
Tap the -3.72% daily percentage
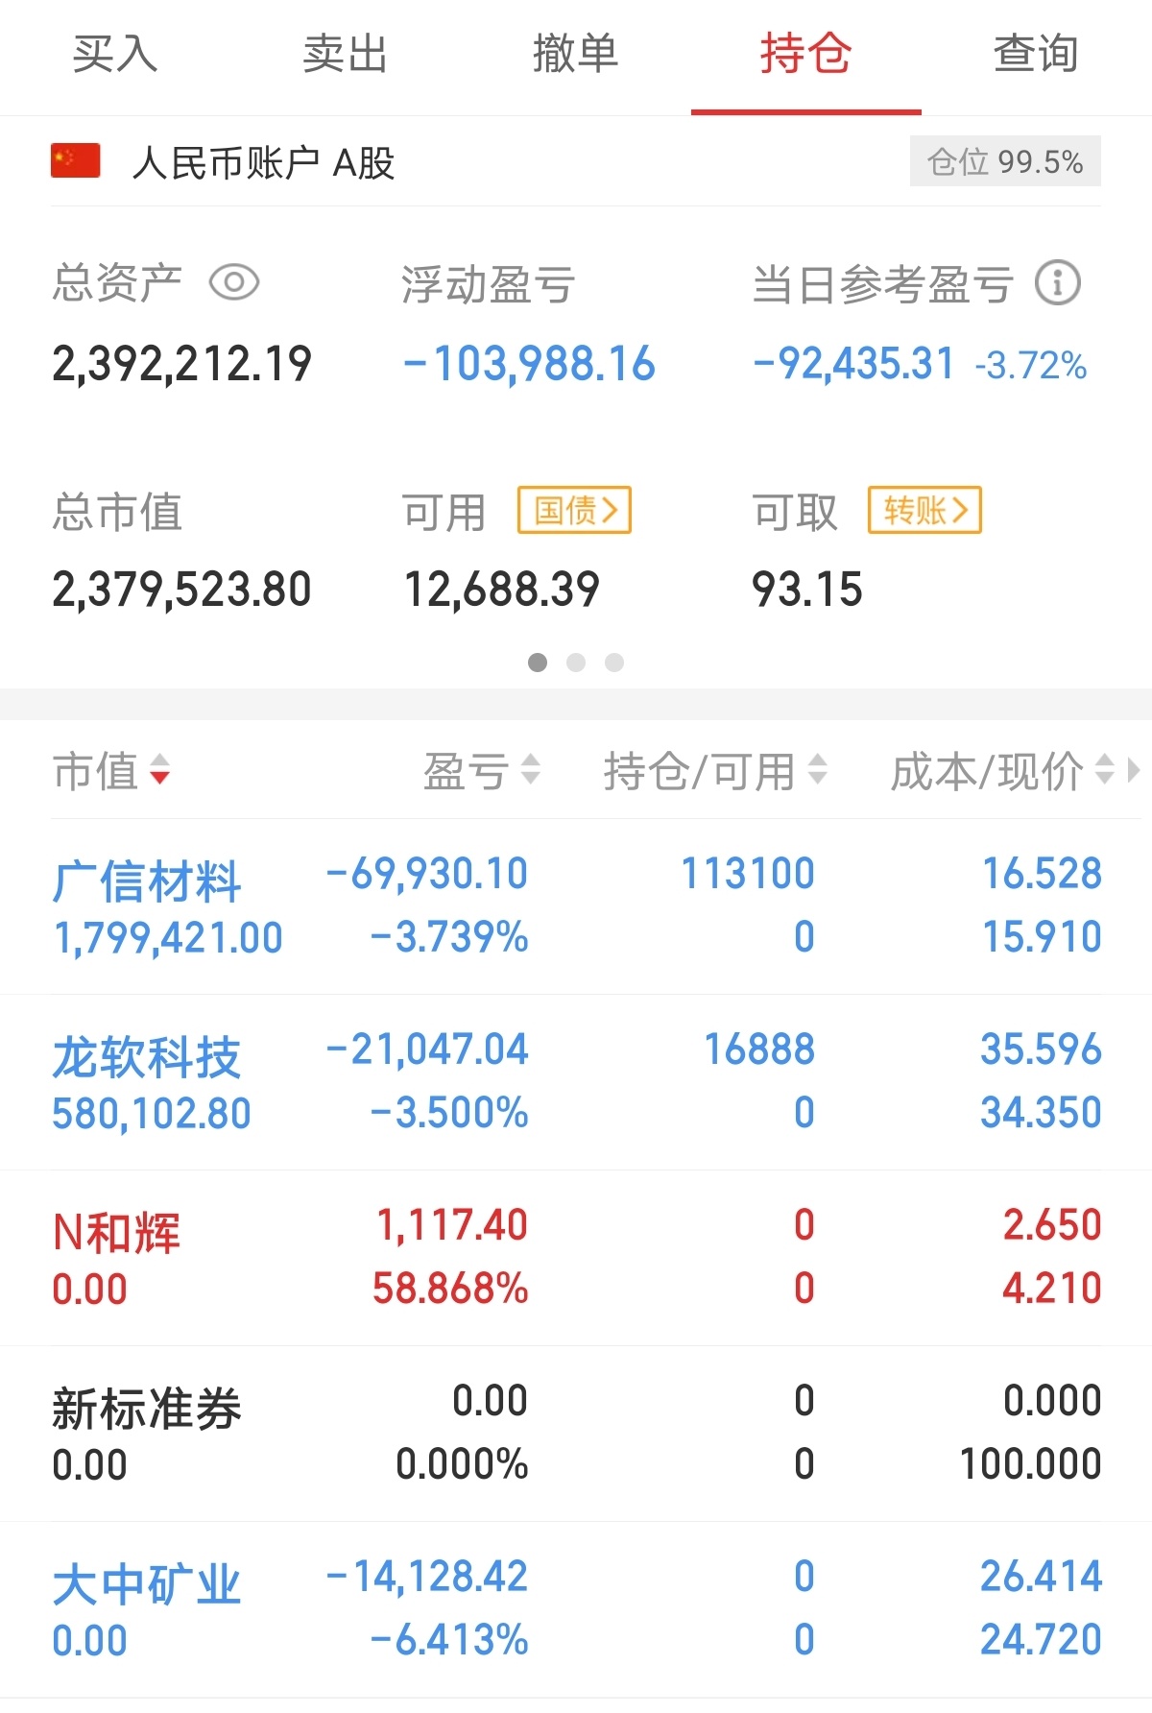coord(1031,366)
